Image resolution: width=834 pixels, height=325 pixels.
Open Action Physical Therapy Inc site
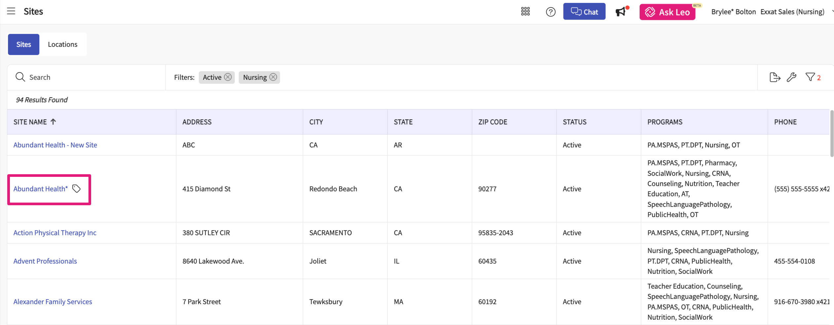(55, 233)
